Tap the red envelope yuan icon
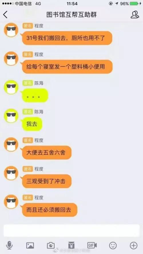The image size is (143, 254). [71, 245]
